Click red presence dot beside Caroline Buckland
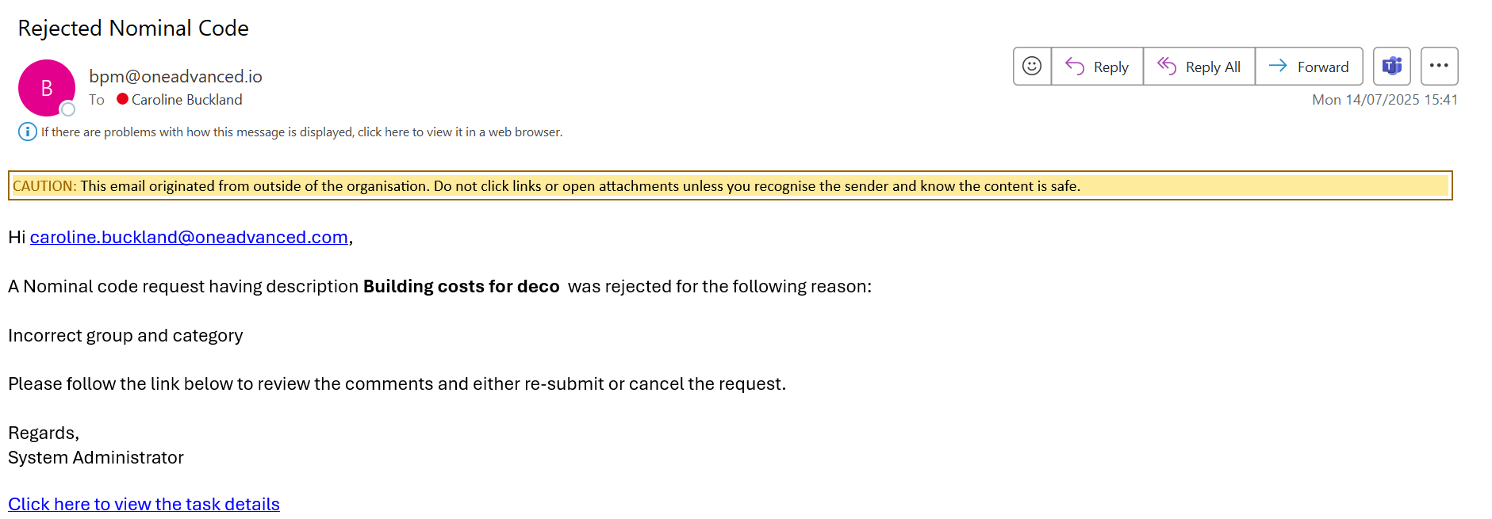The width and height of the screenshot is (1492, 519). (x=122, y=99)
